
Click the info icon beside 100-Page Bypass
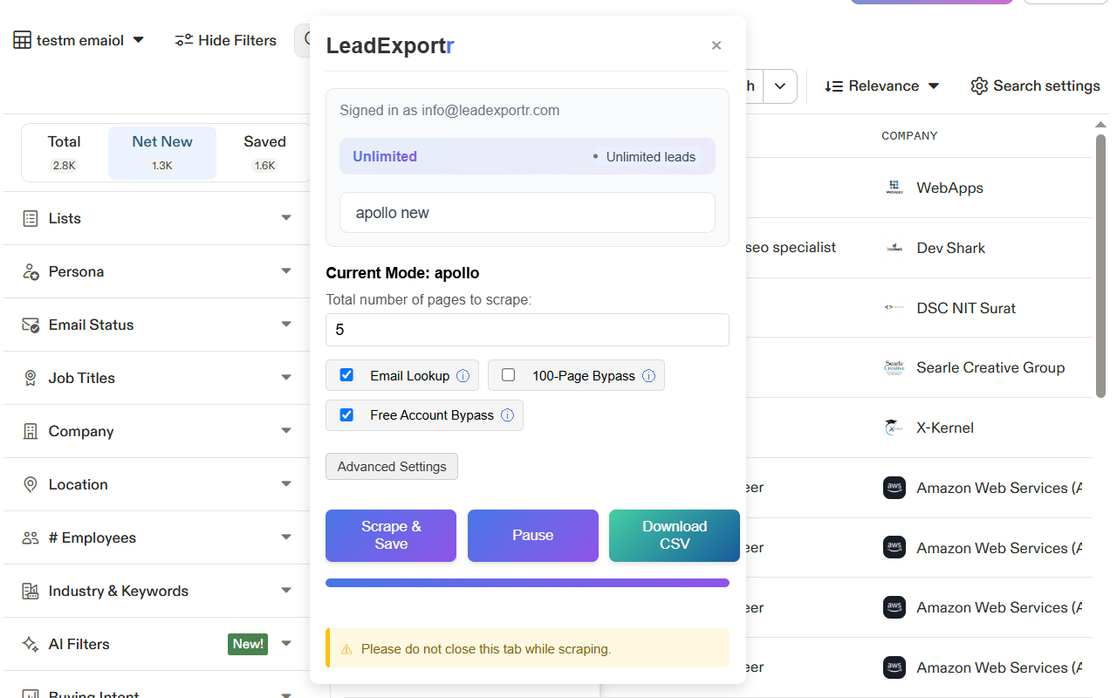(x=649, y=376)
